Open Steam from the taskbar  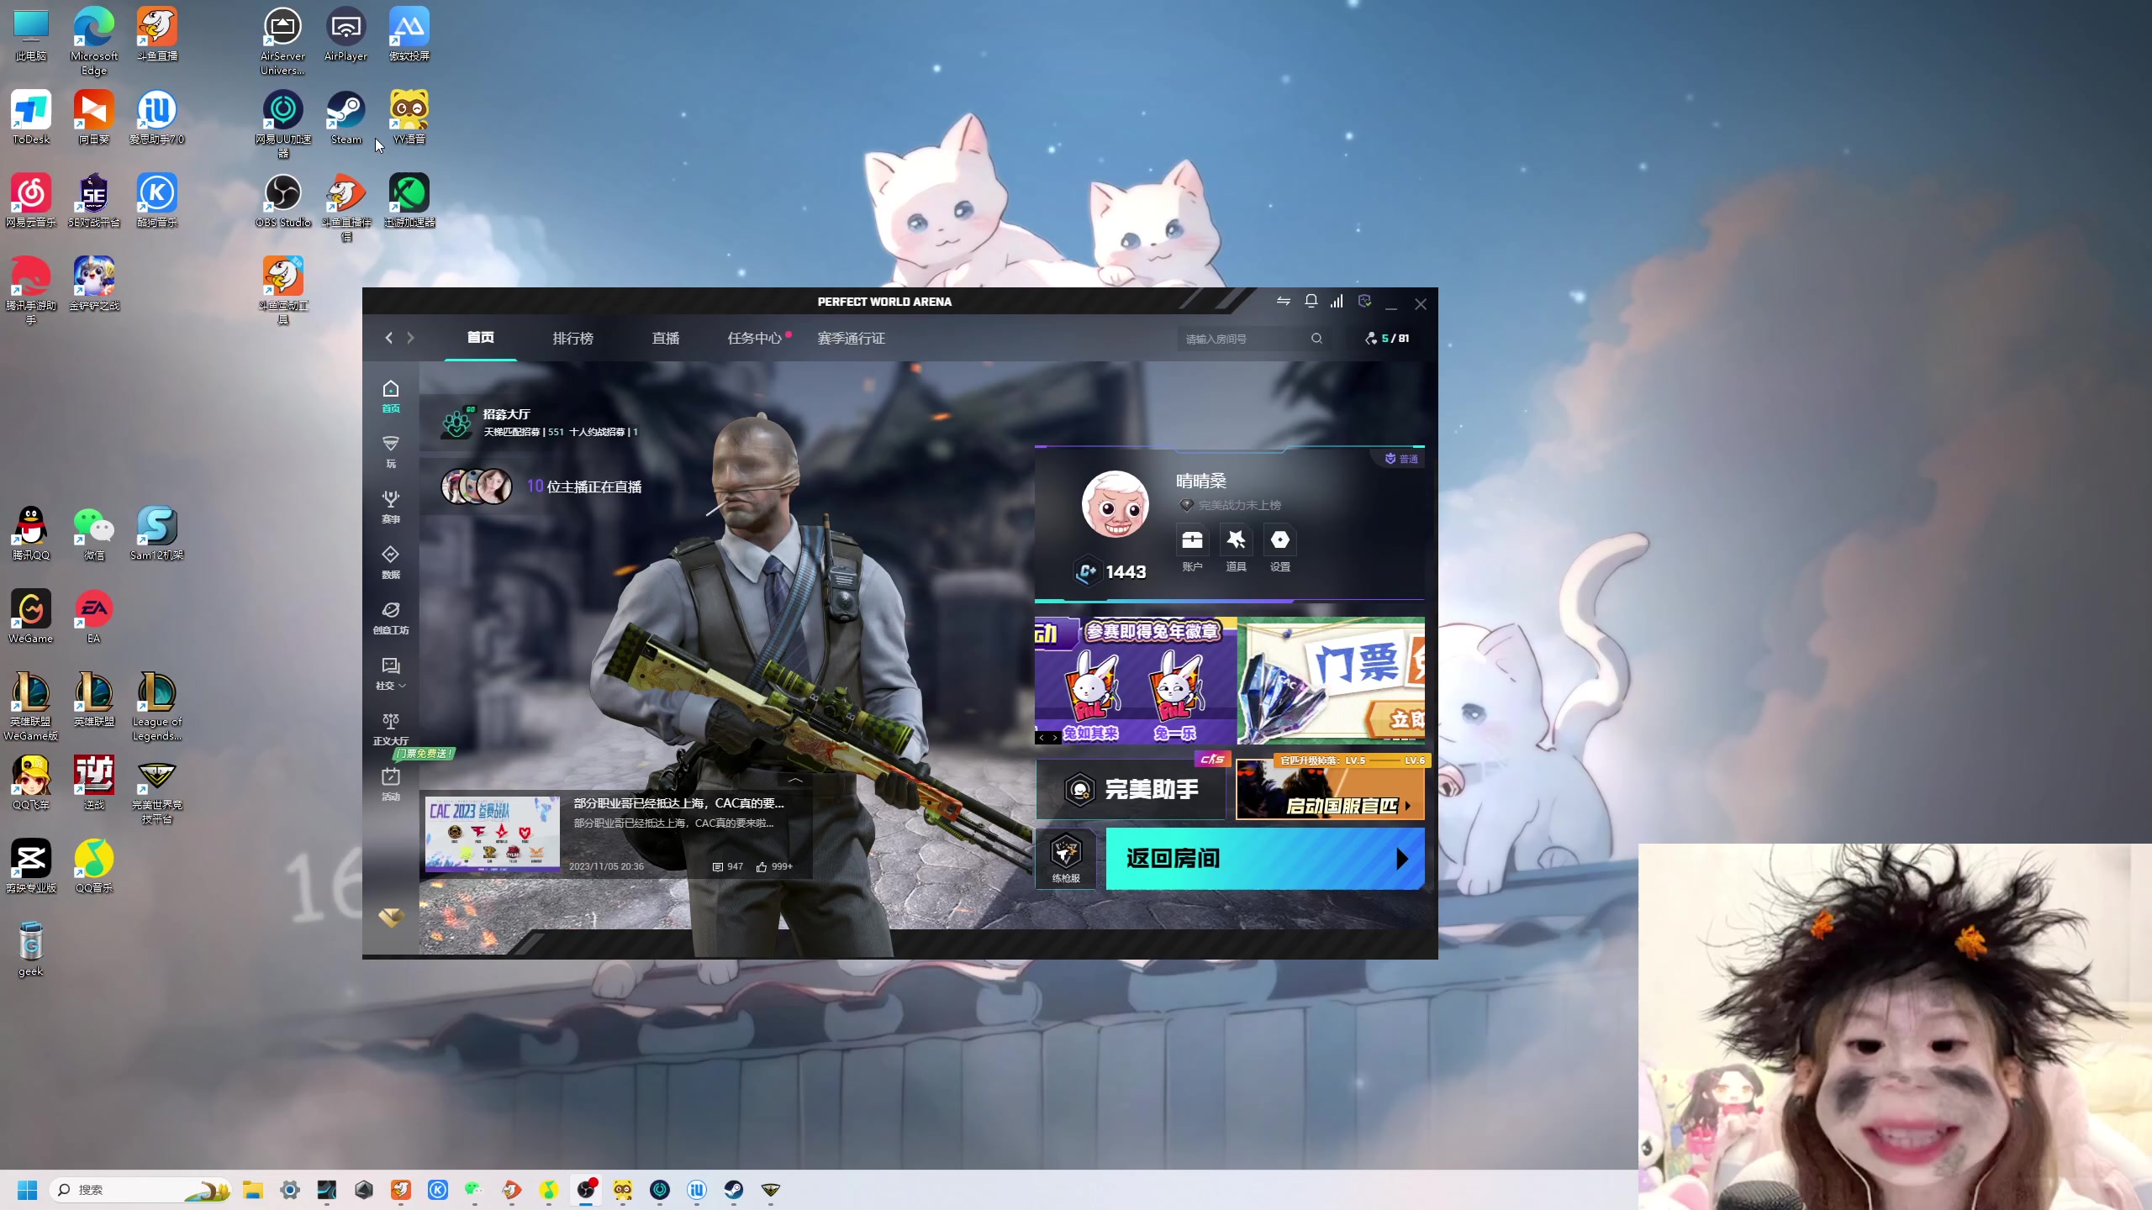(733, 1189)
